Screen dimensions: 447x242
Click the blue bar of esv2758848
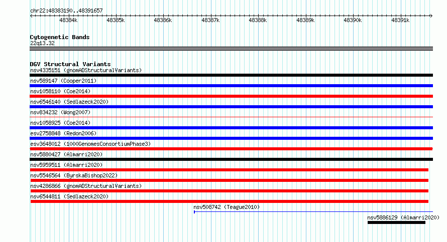point(231,138)
